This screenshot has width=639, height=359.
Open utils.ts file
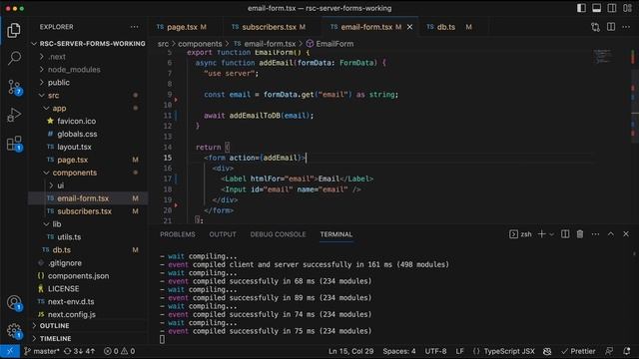pos(88,237)
